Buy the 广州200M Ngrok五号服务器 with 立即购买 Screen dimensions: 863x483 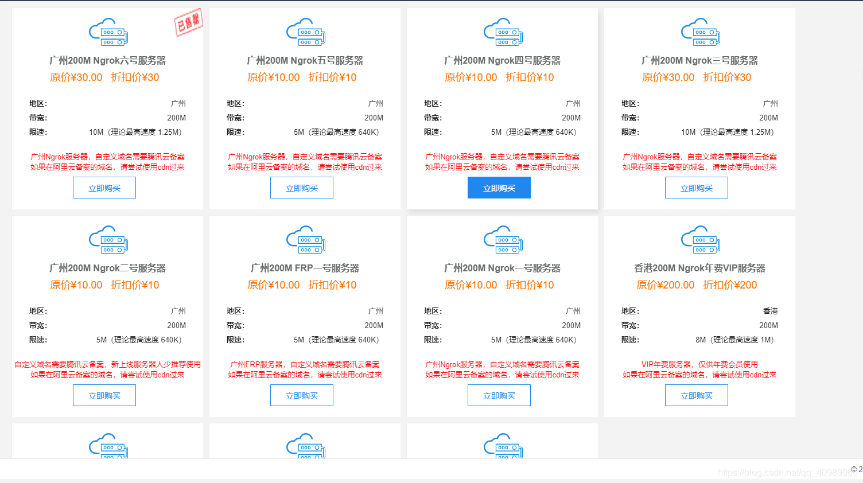[x=302, y=188]
